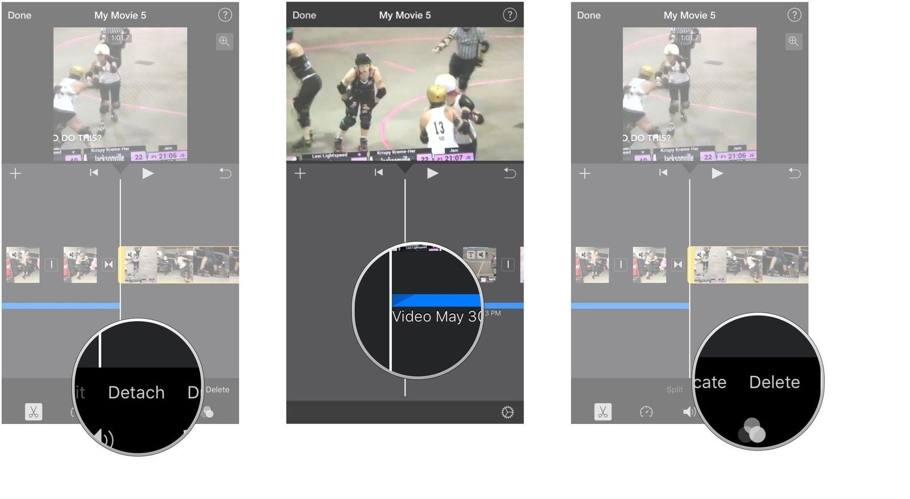Select the scissors actions icon beside the speedometer
Image resolution: width=910 pixels, height=499 pixels.
[x=603, y=411]
